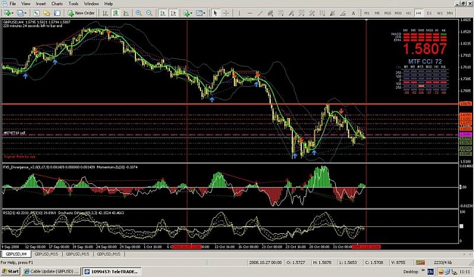
Task: Toggle the chart shift icon
Action: pyautogui.click(x=173, y=13)
